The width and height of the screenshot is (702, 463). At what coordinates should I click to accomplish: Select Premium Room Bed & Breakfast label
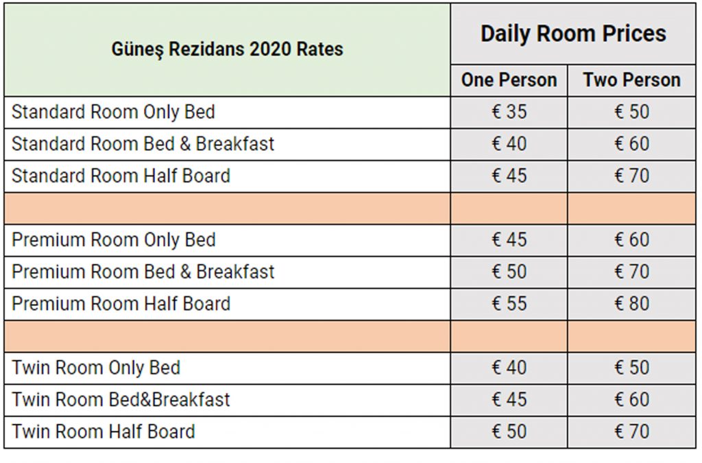[x=143, y=272]
